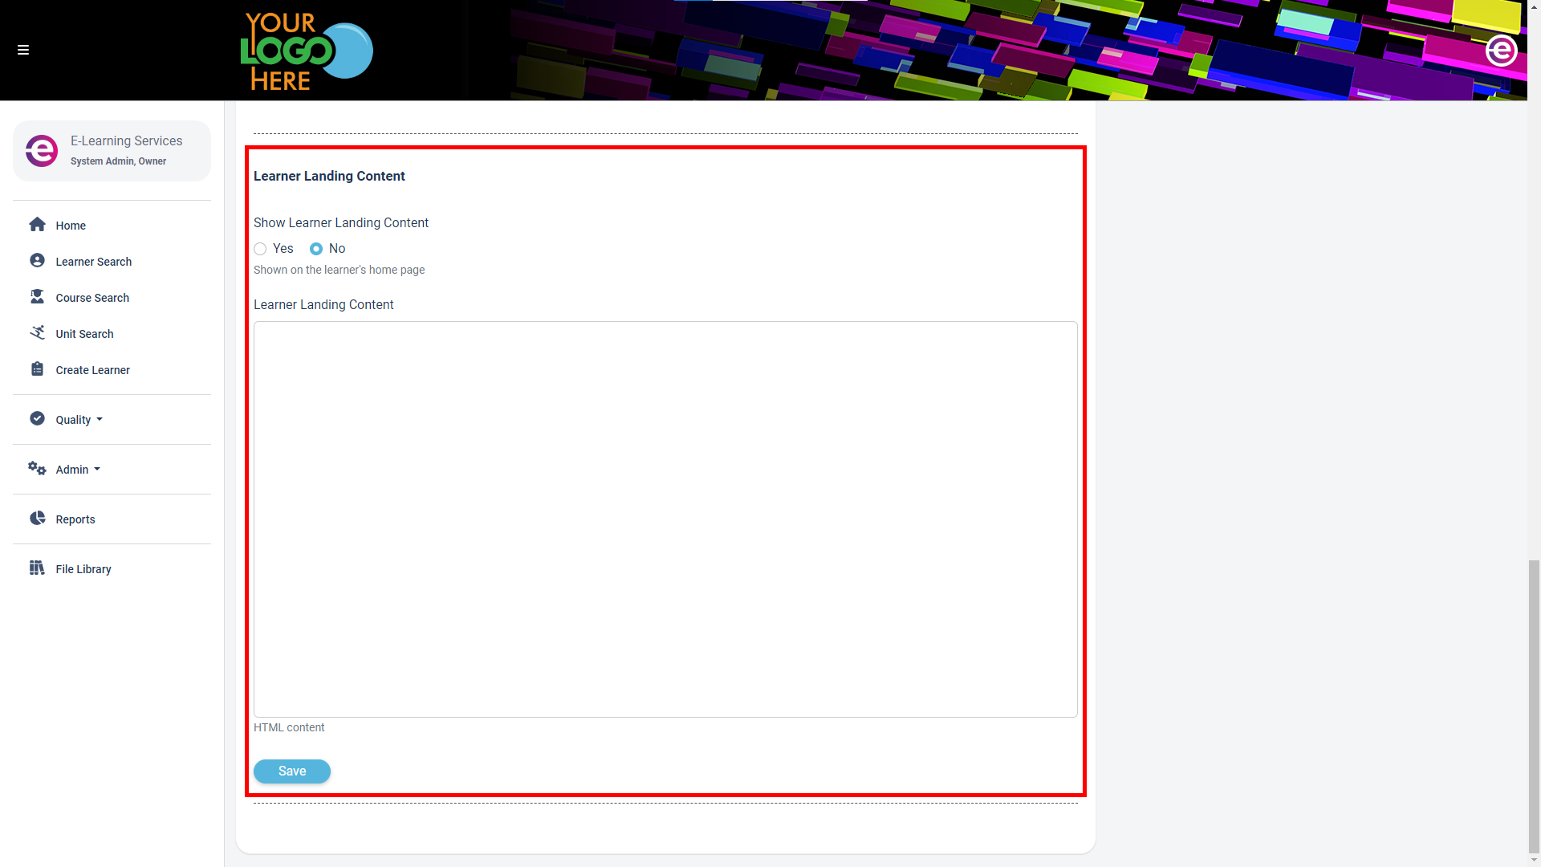
Task: Expand the Quality dropdown menu
Action: [79, 420]
